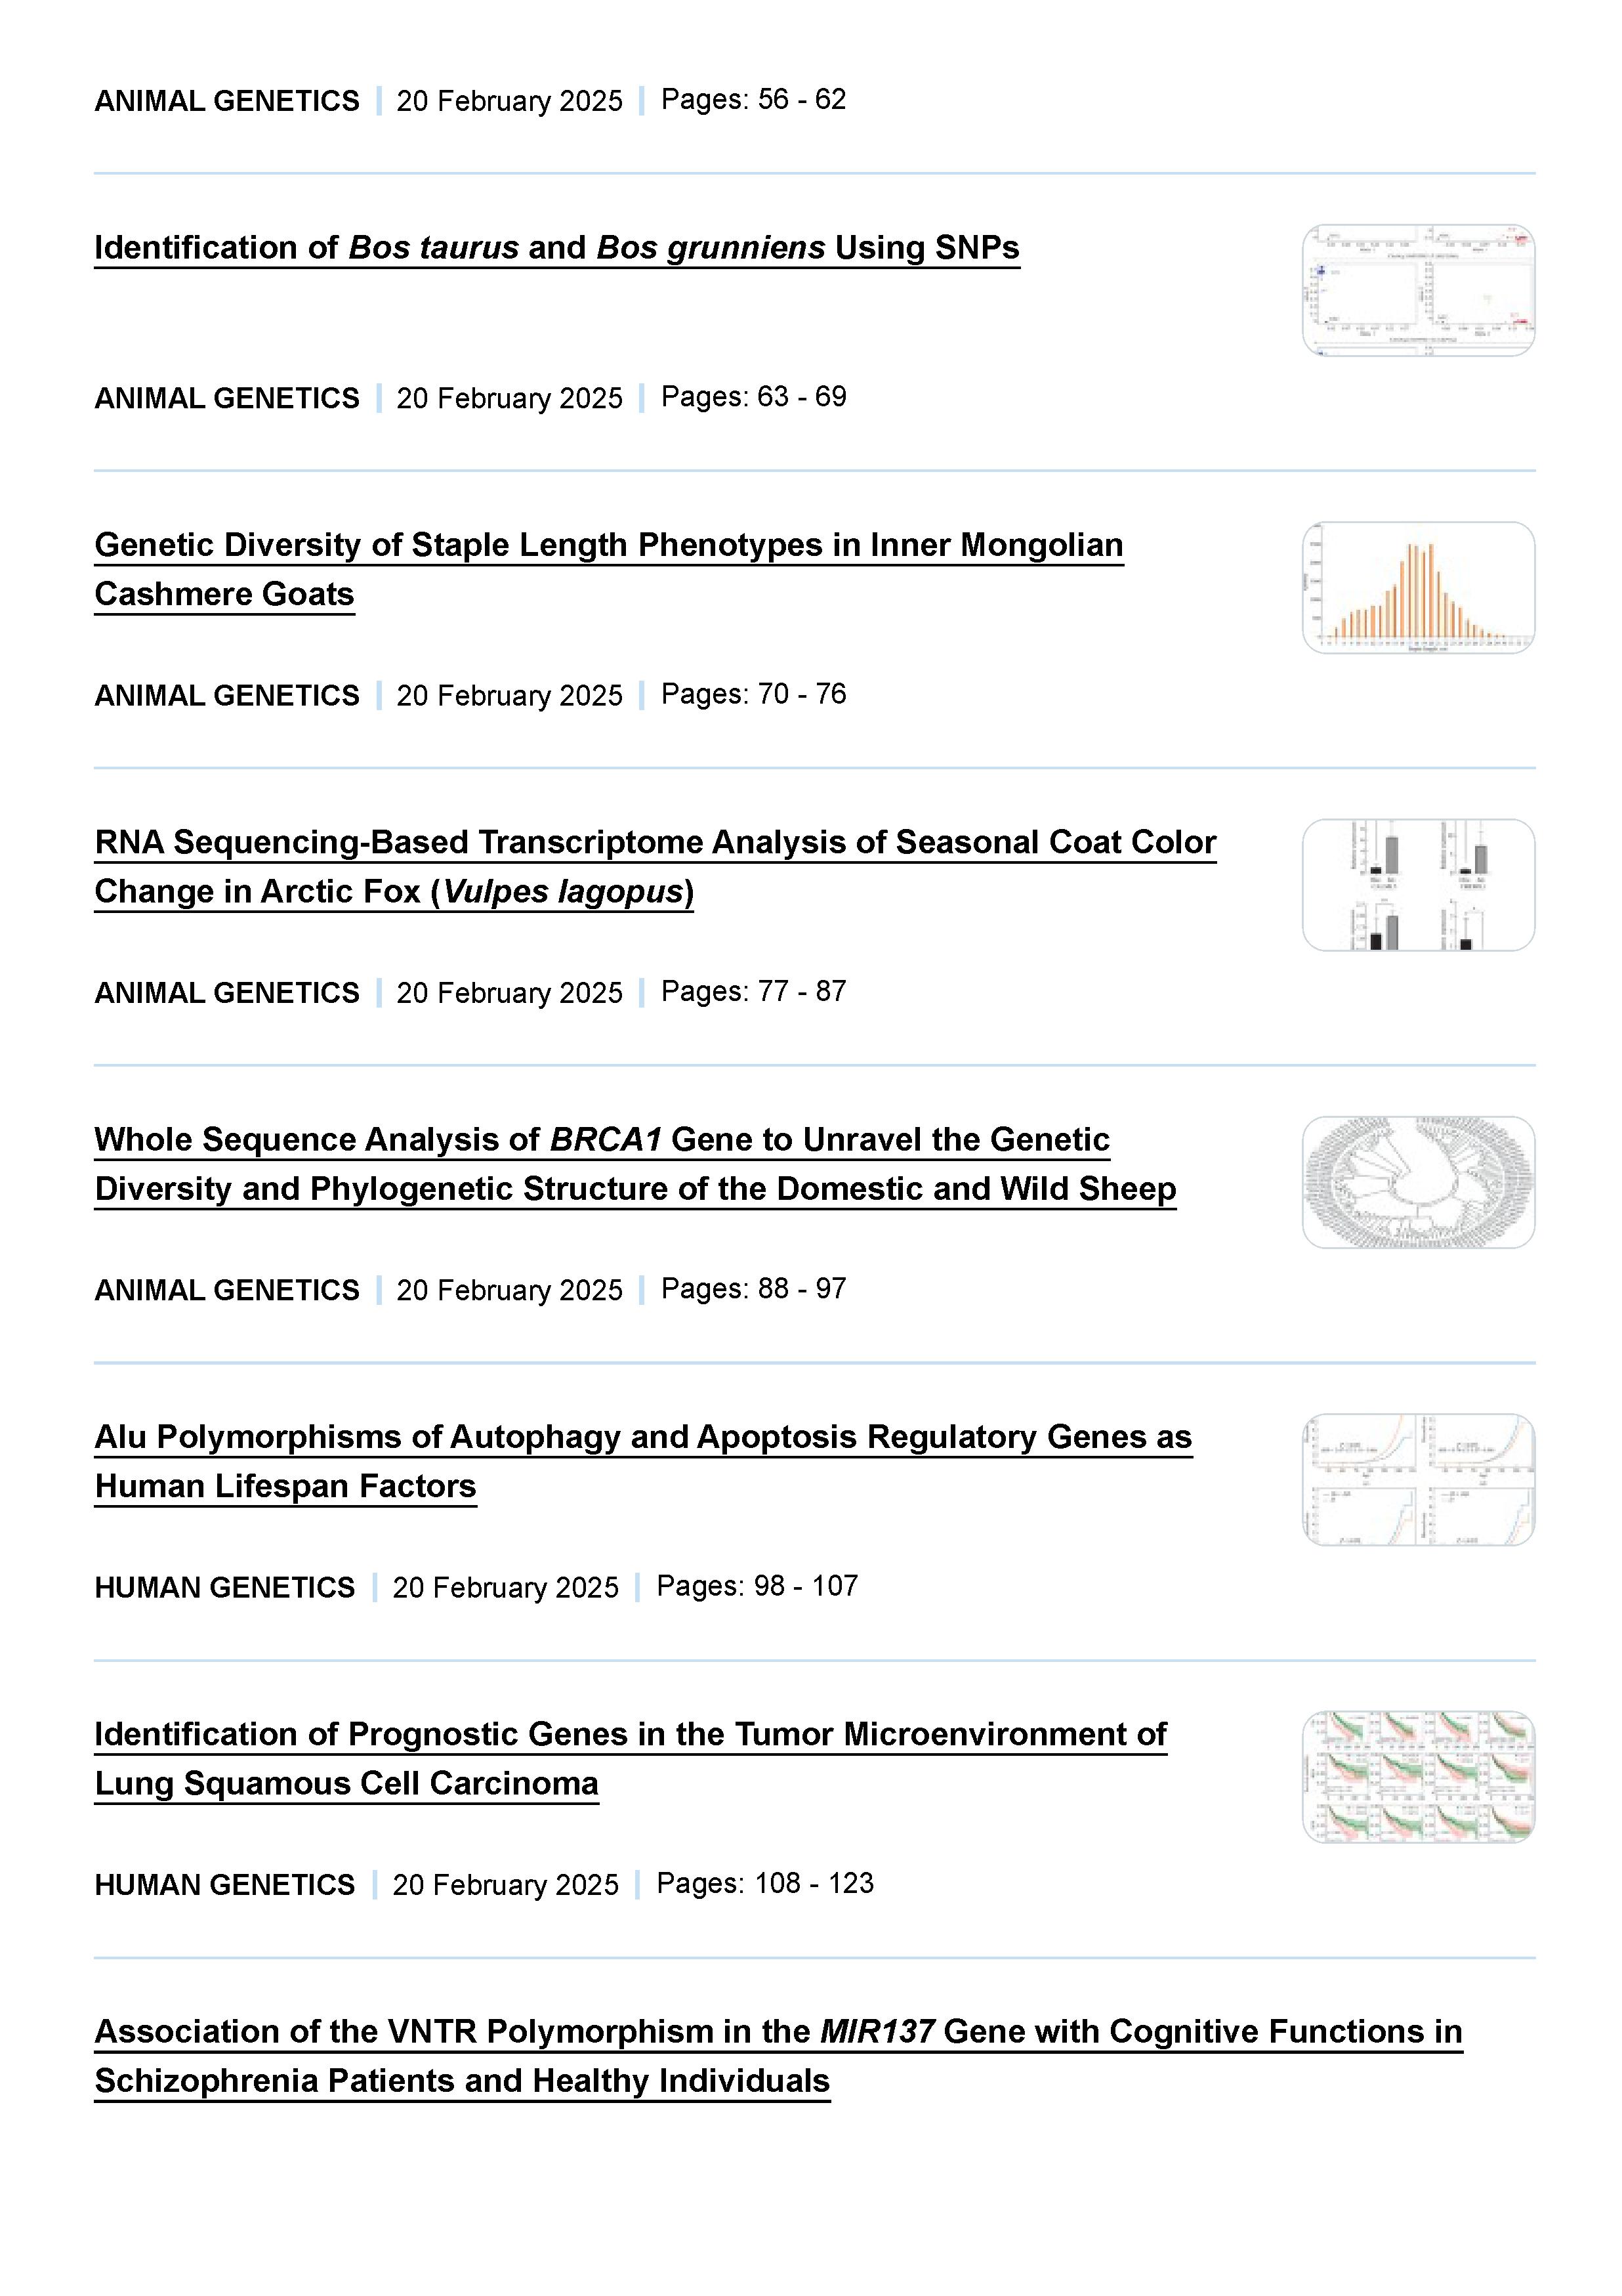
Task: Click the circular phylogenetic tree thumbnail
Action: 1417,1182
